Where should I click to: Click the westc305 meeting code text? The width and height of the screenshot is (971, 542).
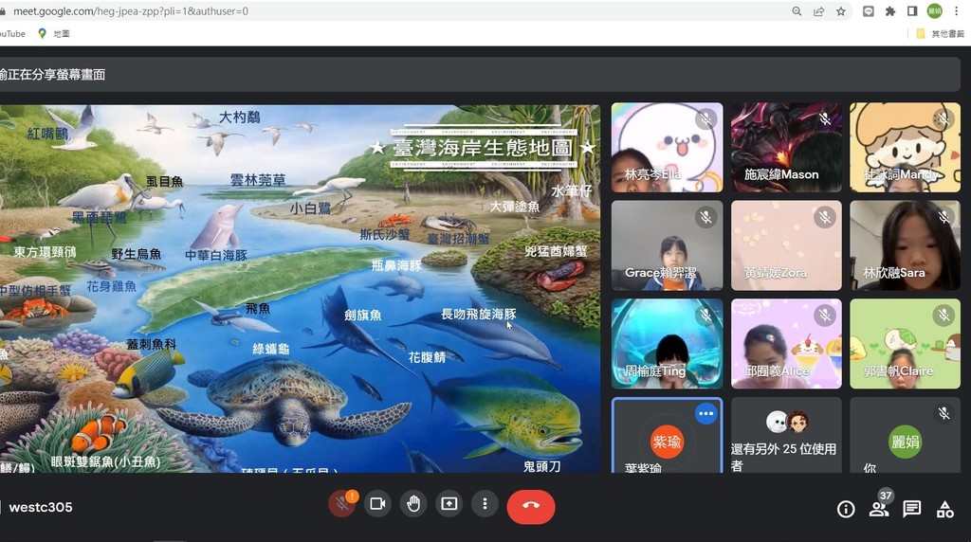tap(41, 507)
